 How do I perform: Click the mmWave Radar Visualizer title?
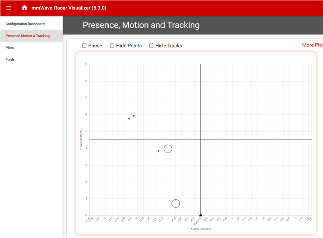coord(69,8)
